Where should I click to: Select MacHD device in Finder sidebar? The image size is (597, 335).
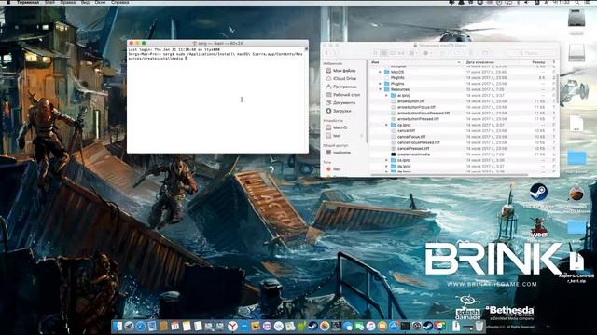pos(337,127)
